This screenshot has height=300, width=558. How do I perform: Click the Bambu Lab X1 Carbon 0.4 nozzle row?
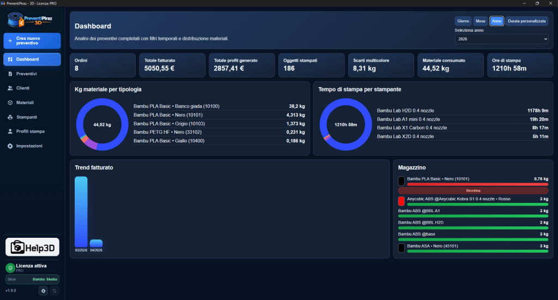click(x=463, y=128)
